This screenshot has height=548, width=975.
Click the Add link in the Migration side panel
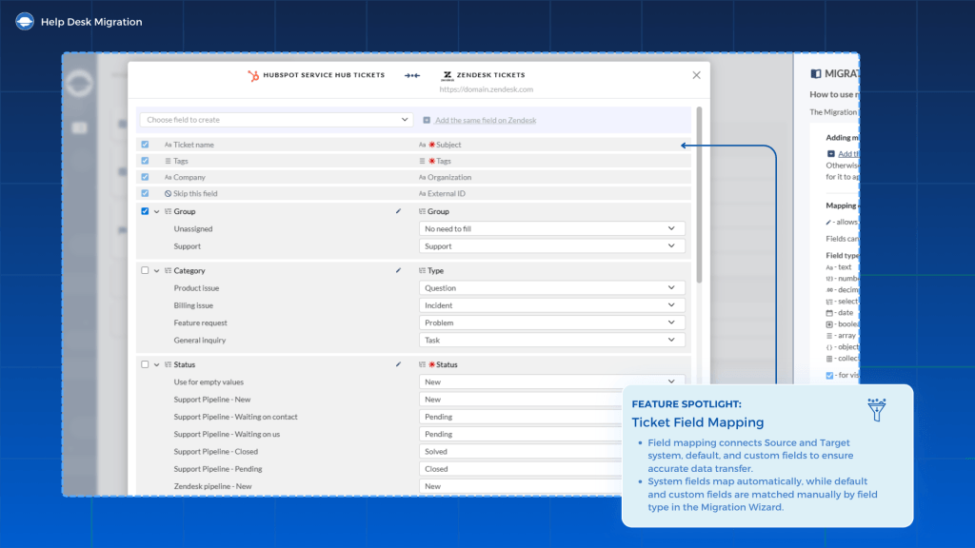click(x=848, y=153)
